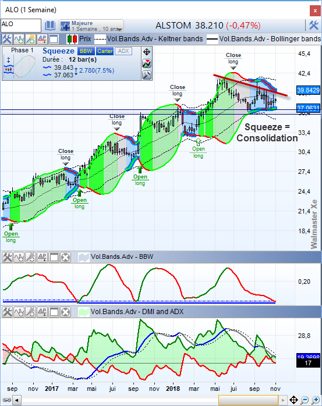Click the star-plus favorite icon in price toolbar

pos(31,39)
